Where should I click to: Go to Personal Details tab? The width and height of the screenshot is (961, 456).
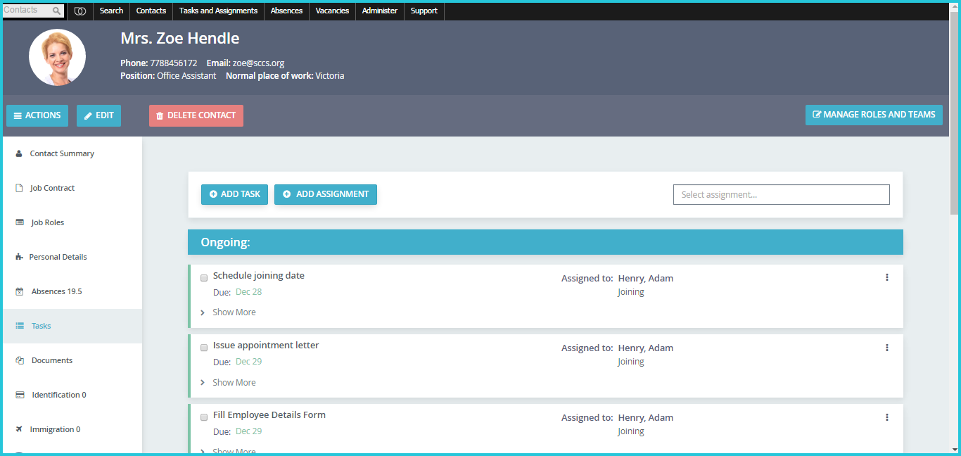pos(72,257)
